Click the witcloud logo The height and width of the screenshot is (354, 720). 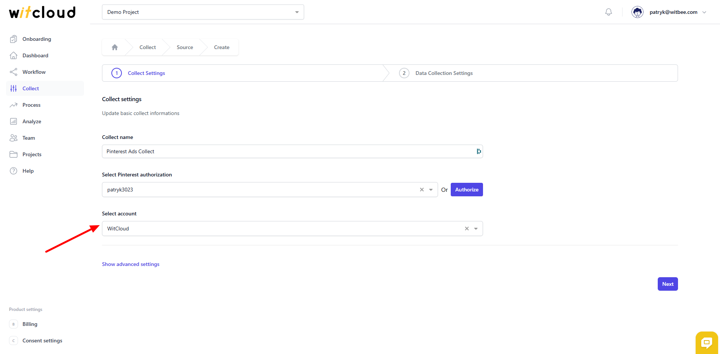(x=42, y=12)
